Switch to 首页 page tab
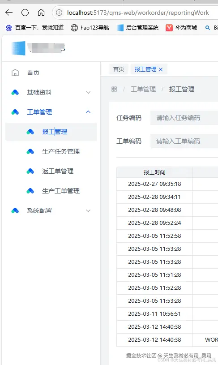This screenshot has height=365, width=218. pyautogui.click(x=119, y=69)
